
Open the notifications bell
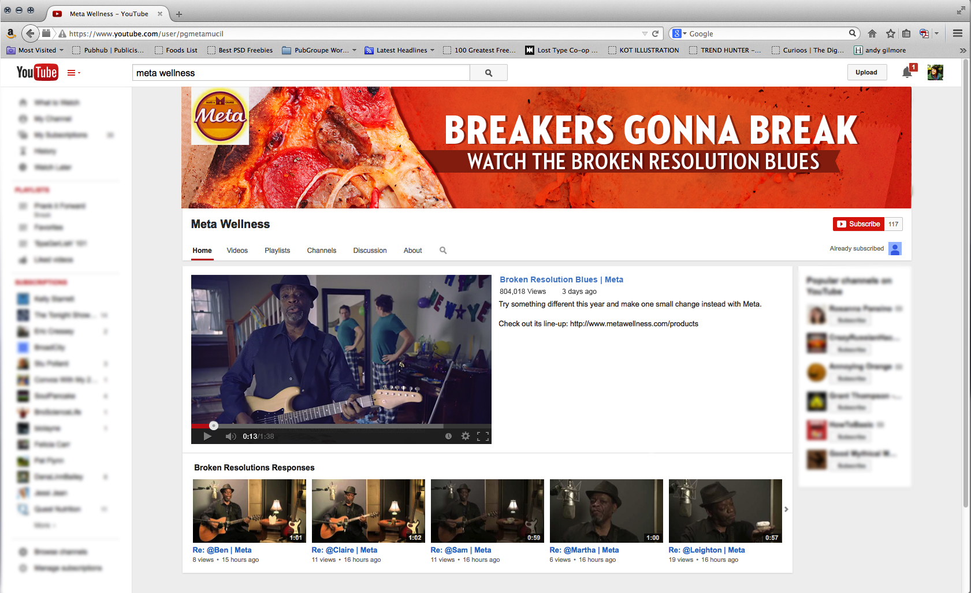click(x=907, y=72)
